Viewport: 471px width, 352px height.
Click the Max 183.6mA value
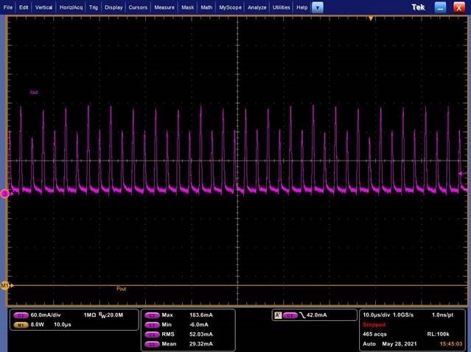201,315
